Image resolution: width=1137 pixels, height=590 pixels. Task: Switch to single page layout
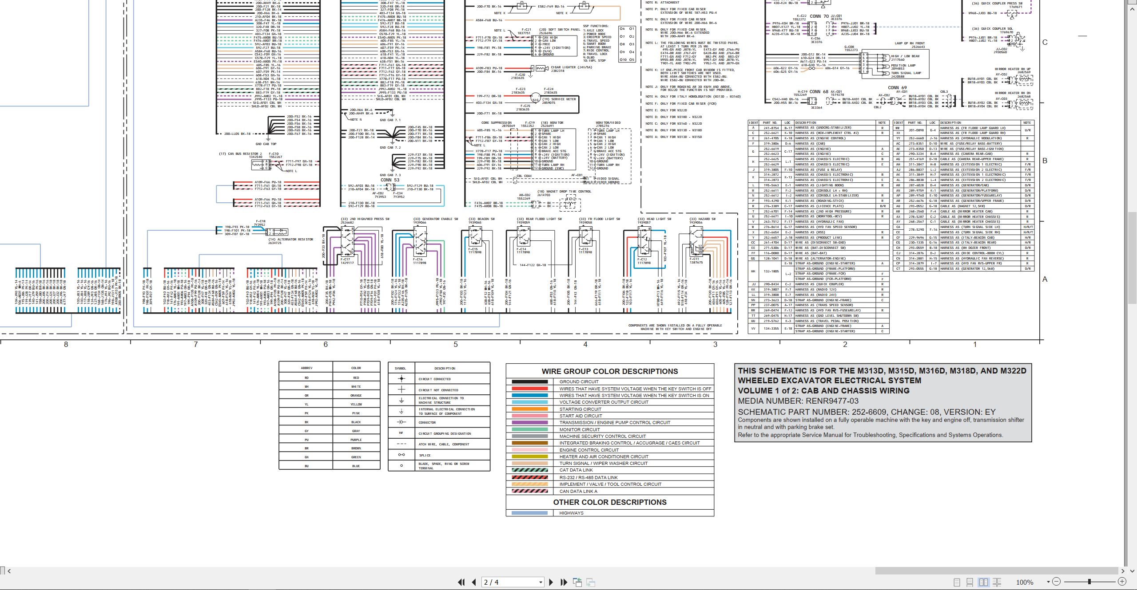(957, 582)
